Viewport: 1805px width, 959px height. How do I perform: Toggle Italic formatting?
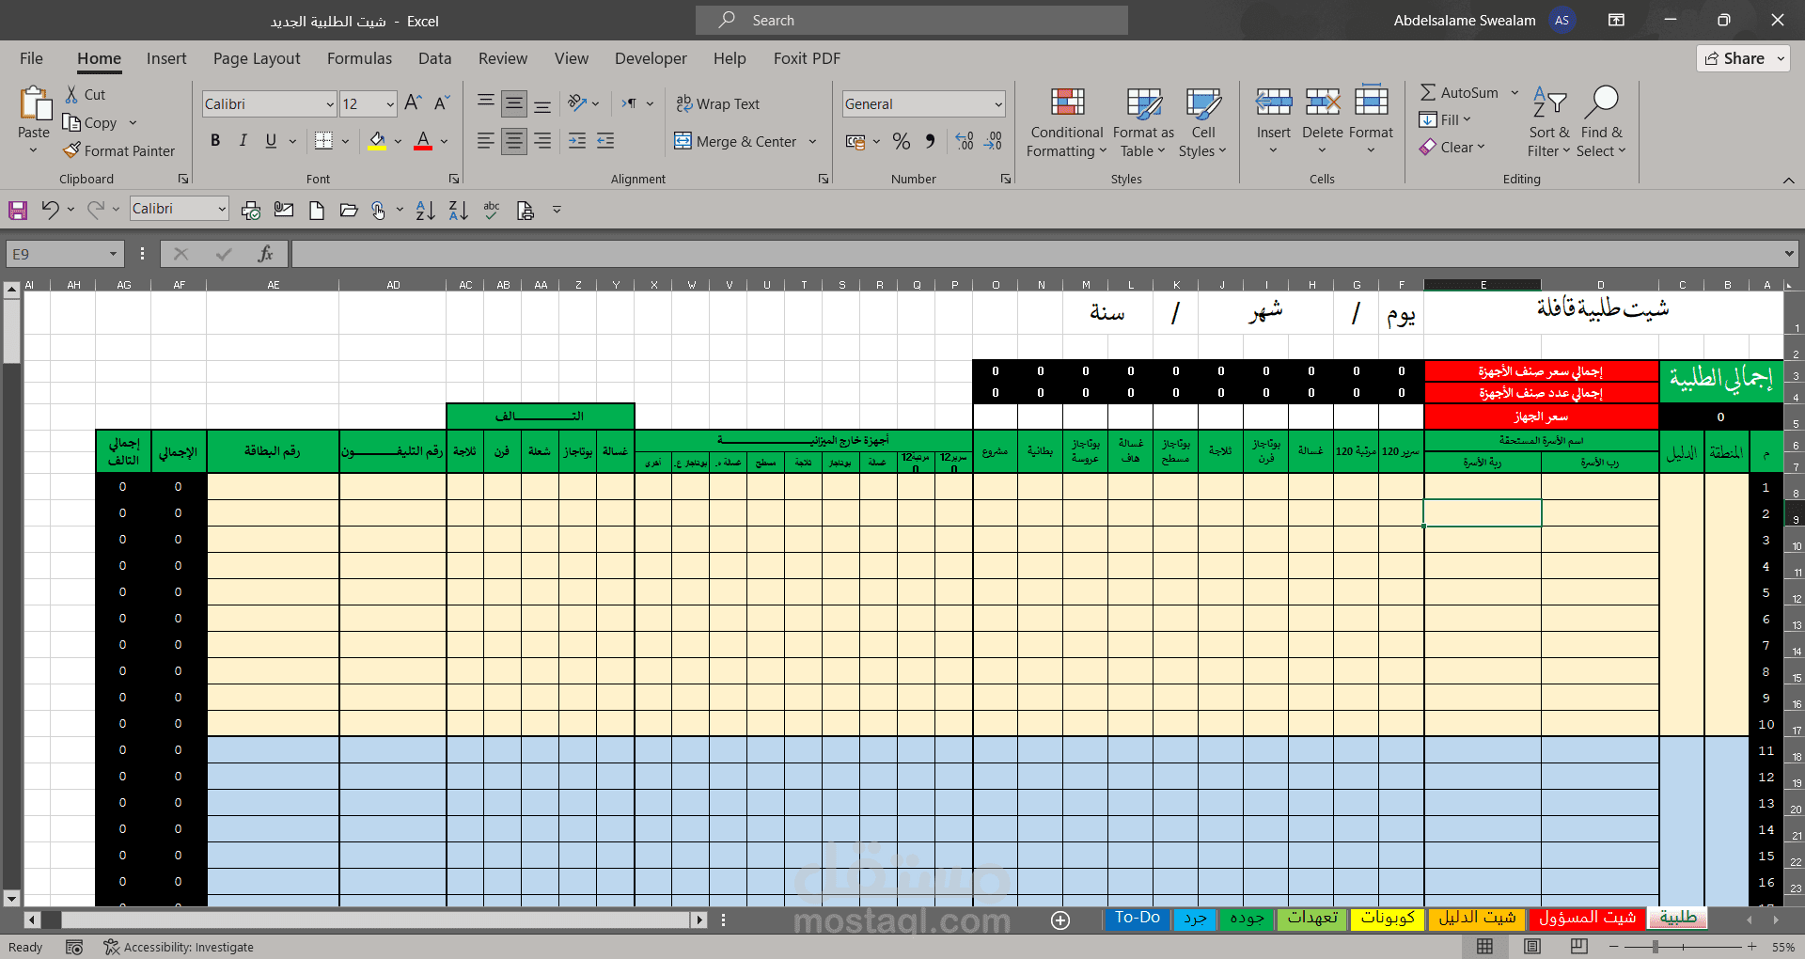click(243, 140)
